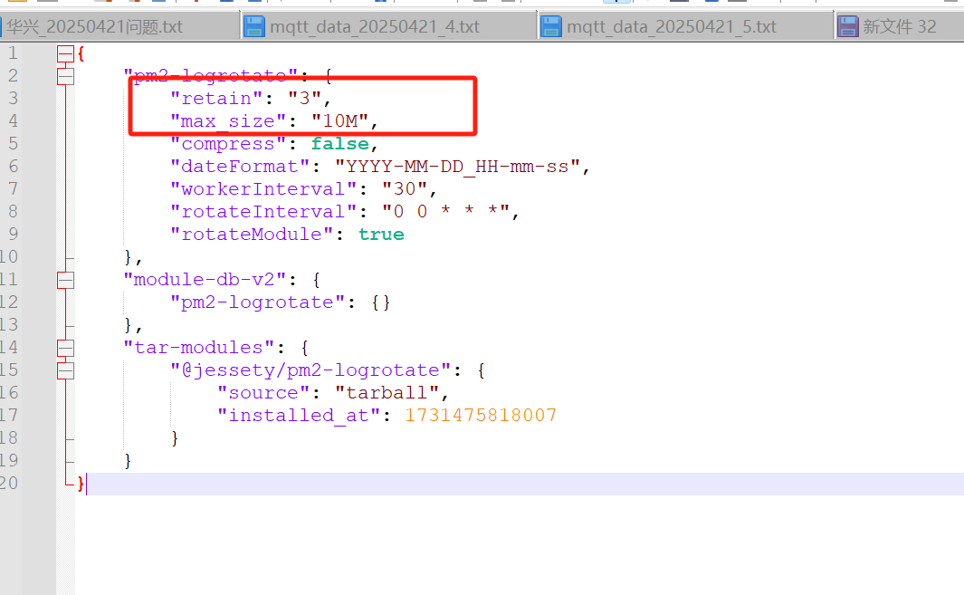Screen dimensions: 964x595
Task: Click the purple disk icon on 新文件 32 tab
Action: tap(847, 26)
